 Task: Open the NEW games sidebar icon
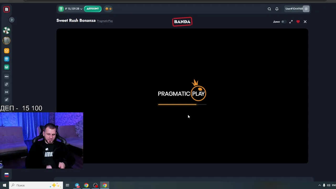[7, 76]
